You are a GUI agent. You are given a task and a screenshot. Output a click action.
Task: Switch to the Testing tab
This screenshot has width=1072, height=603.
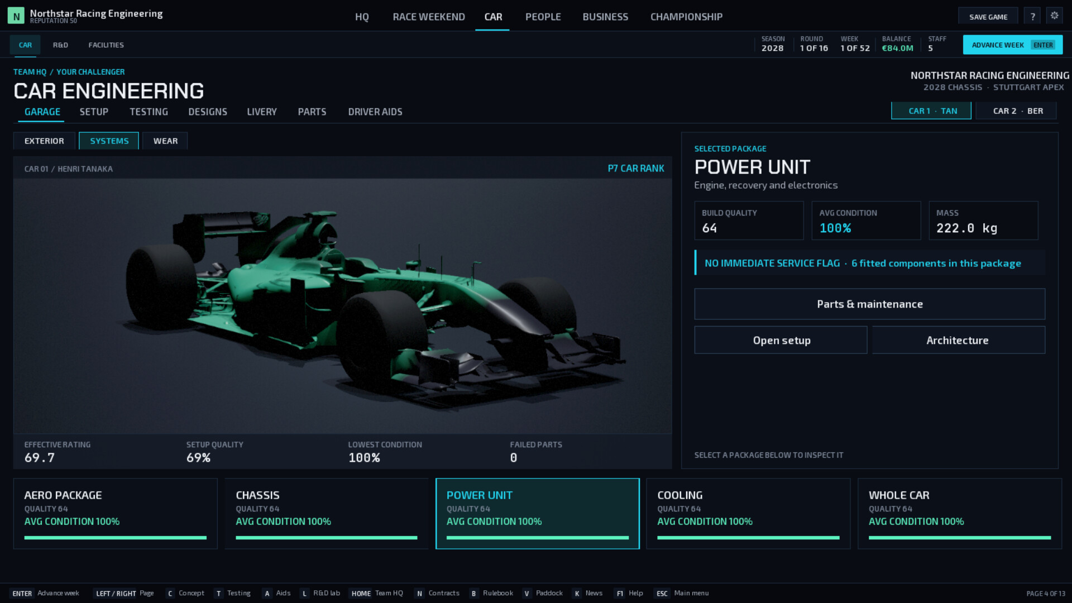click(x=149, y=112)
